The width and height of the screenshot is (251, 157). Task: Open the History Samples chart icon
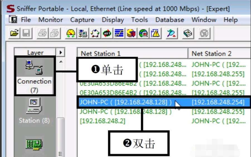[x=119, y=33]
